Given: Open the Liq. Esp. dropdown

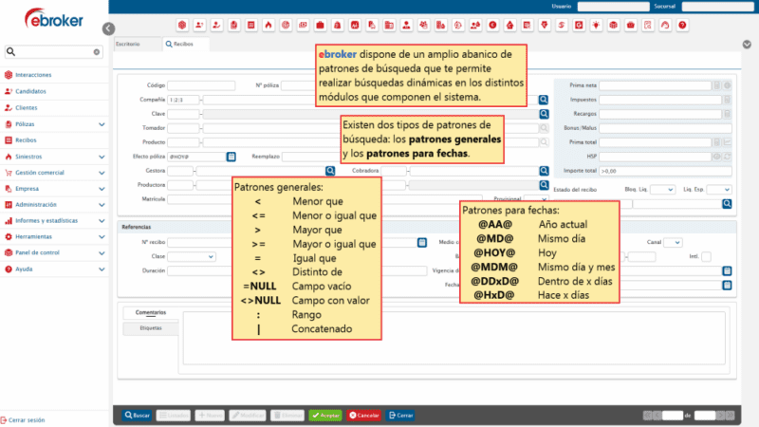Looking at the screenshot, I should (718, 189).
